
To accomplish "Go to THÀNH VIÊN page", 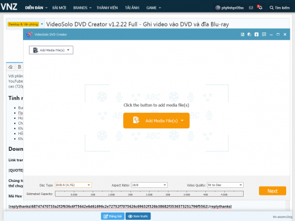I will (x=107, y=8).
